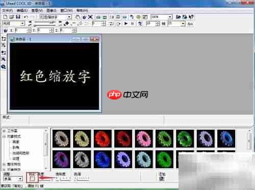Screen dimensions: 255x190
Task: Open the 帮助(H) menu
Action: click(x=82, y=11)
